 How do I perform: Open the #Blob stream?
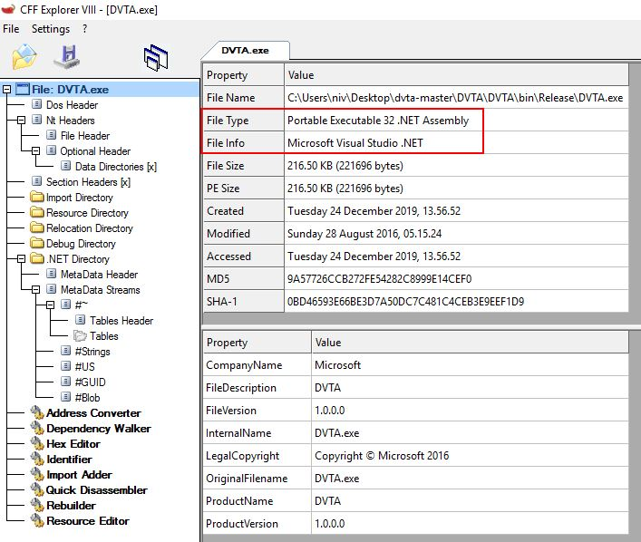pos(87,397)
